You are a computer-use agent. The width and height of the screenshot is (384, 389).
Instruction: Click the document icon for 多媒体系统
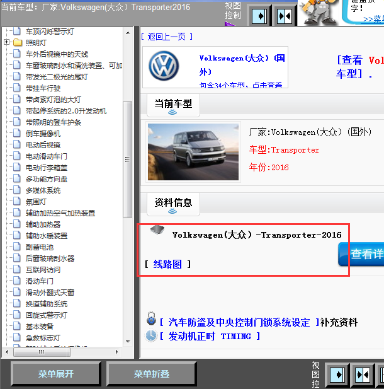17,190
